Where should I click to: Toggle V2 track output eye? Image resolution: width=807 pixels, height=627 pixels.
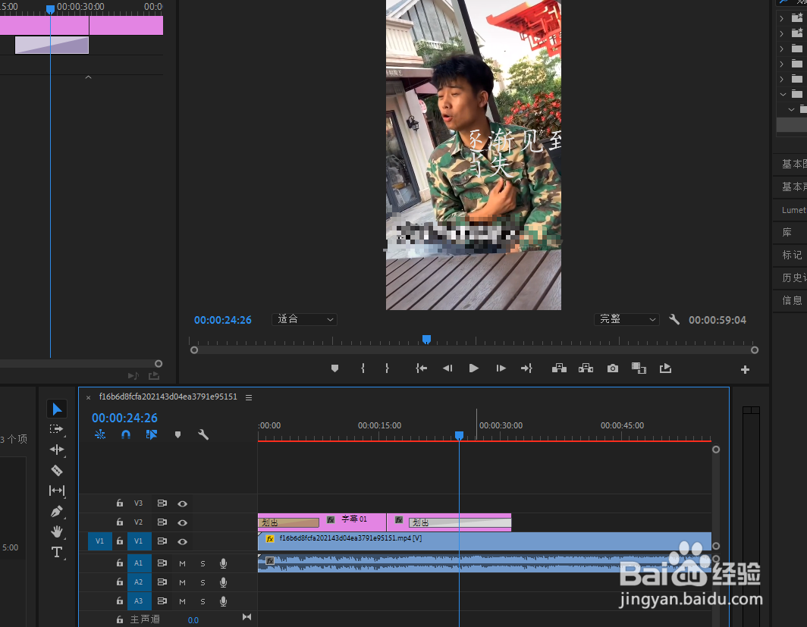(x=182, y=522)
